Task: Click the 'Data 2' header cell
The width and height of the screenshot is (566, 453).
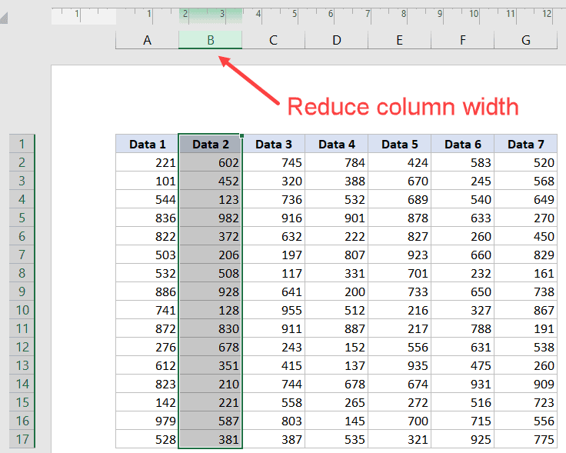Action: click(x=210, y=144)
